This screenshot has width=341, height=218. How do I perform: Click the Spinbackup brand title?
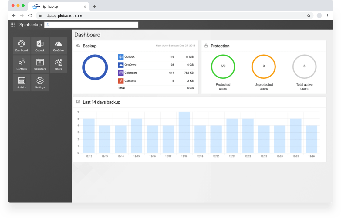pos(31,25)
